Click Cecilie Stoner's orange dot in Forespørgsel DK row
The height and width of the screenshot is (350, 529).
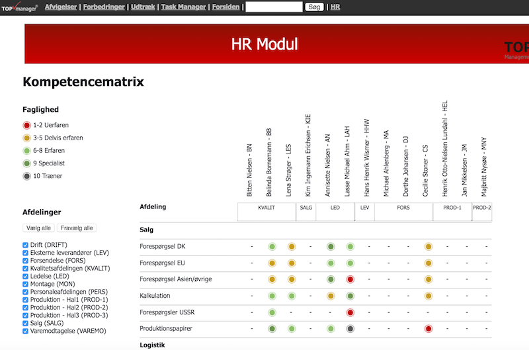(428, 247)
